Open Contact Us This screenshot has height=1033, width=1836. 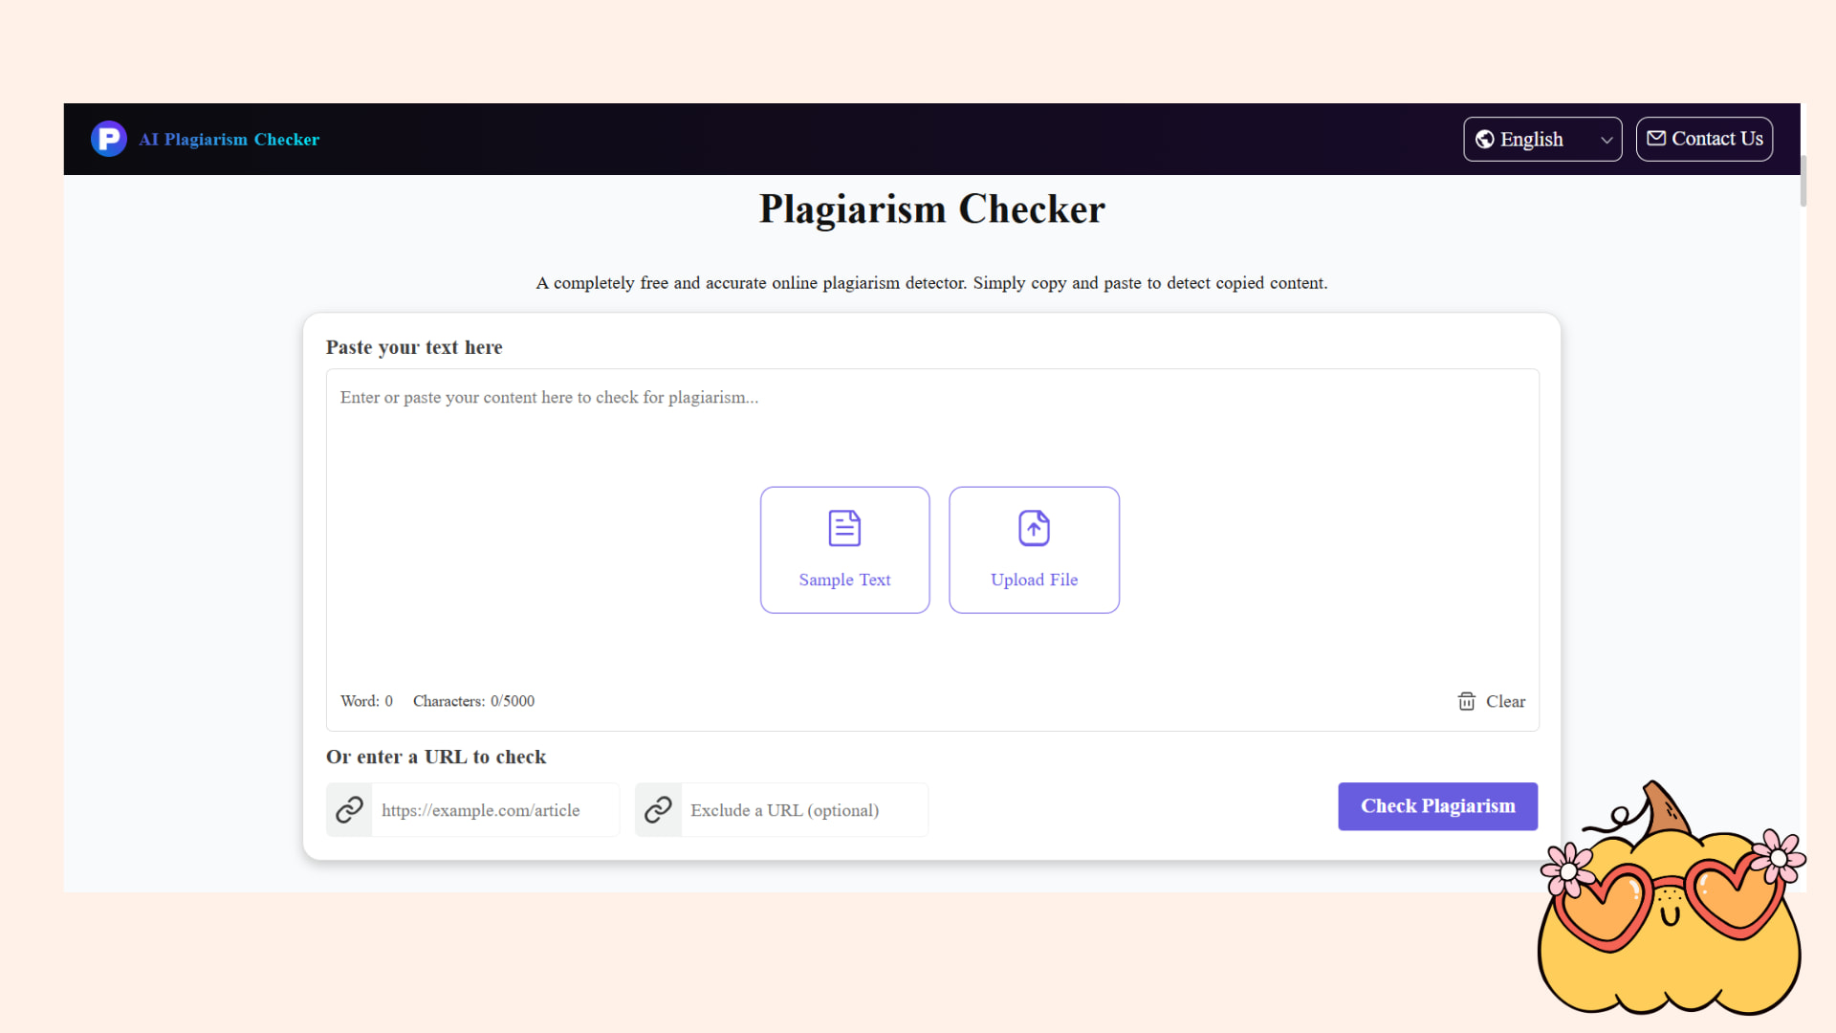1704,139
